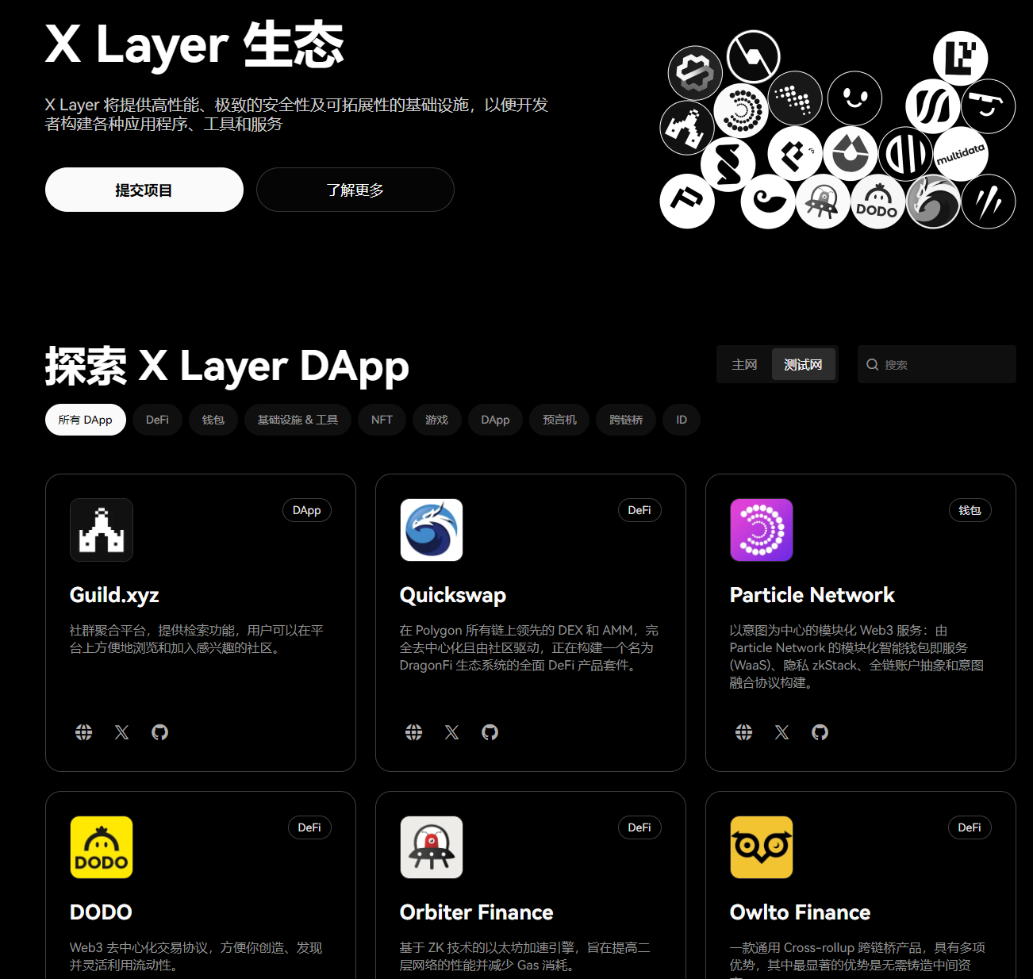This screenshot has width=1033, height=979.
Task: Click the letter P bubble in hero
Action: [687, 202]
